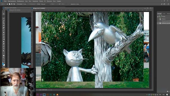Open the Справка menu
The width and height of the screenshot is (170, 96).
pyautogui.click(x=59, y=1)
